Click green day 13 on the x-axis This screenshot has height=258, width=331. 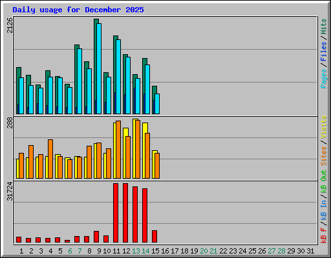click(136, 251)
